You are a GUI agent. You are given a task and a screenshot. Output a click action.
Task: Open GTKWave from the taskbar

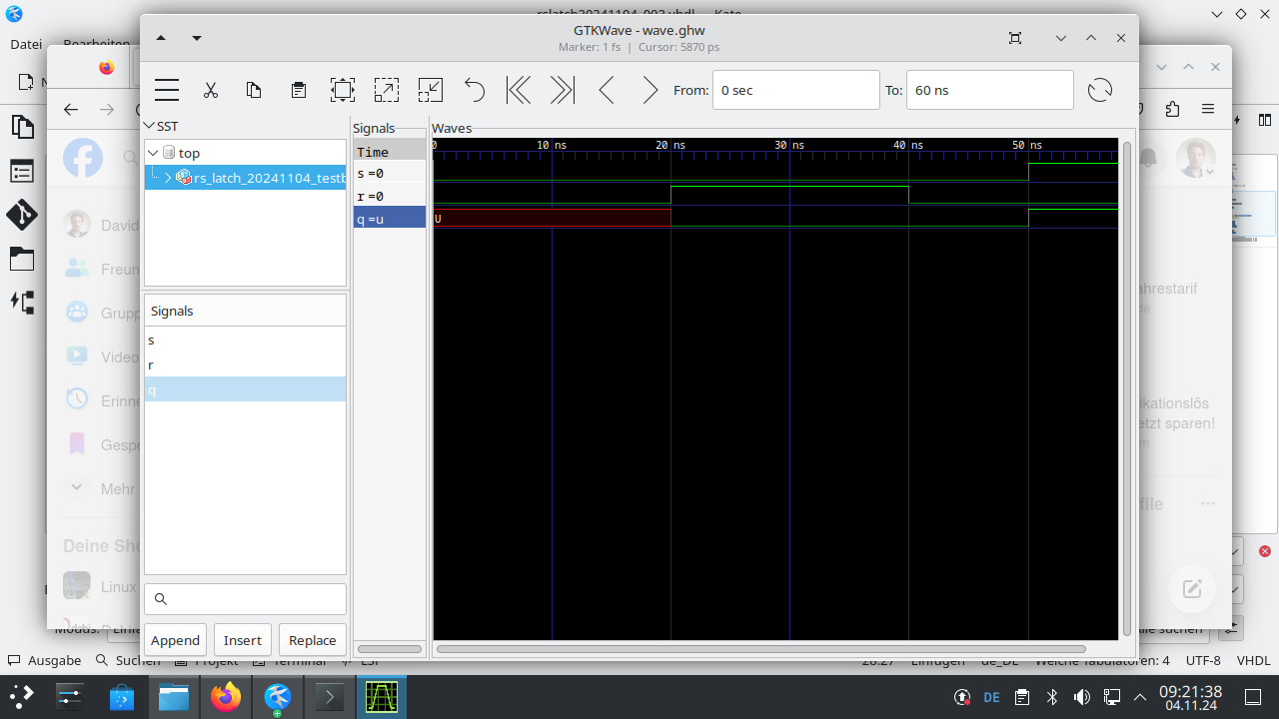click(381, 696)
